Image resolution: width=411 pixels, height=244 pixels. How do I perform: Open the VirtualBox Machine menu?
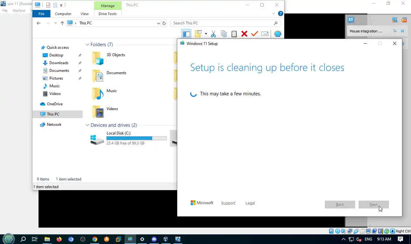pos(19,11)
